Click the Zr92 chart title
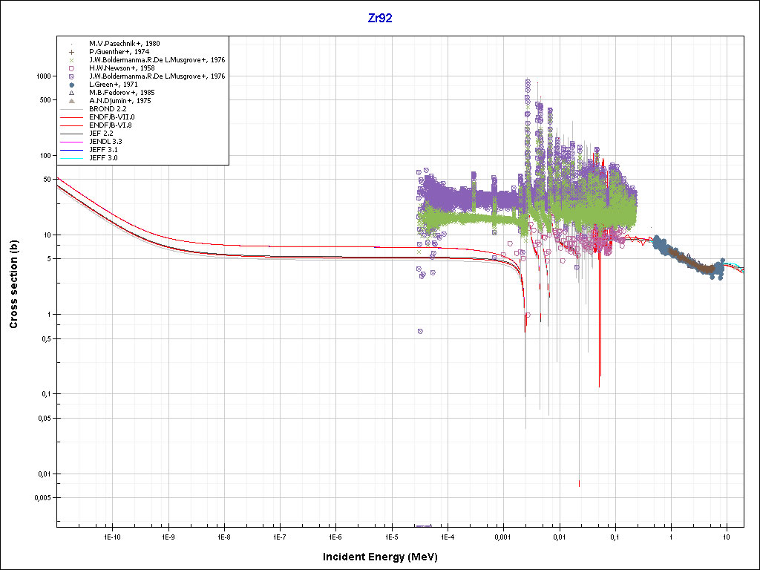The width and height of the screenshot is (760, 570). [380, 19]
